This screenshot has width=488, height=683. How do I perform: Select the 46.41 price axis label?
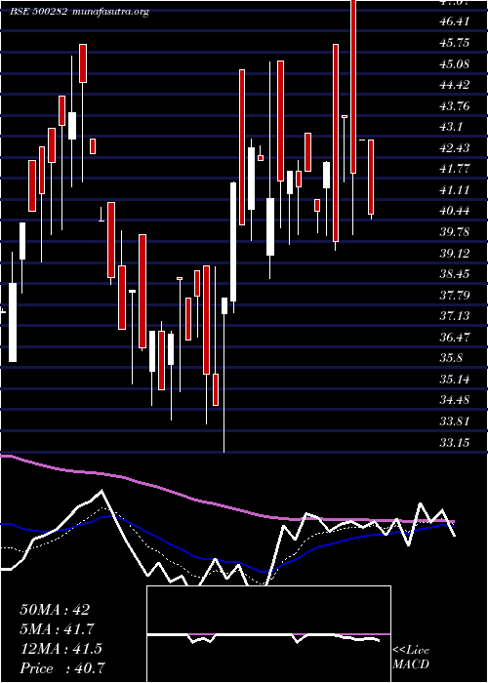click(x=455, y=21)
